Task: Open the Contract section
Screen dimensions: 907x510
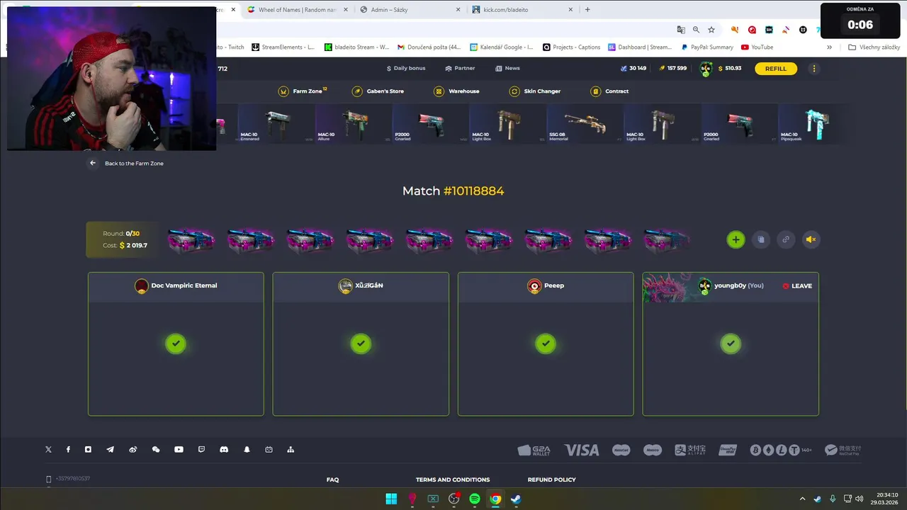Action: [x=610, y=91]
